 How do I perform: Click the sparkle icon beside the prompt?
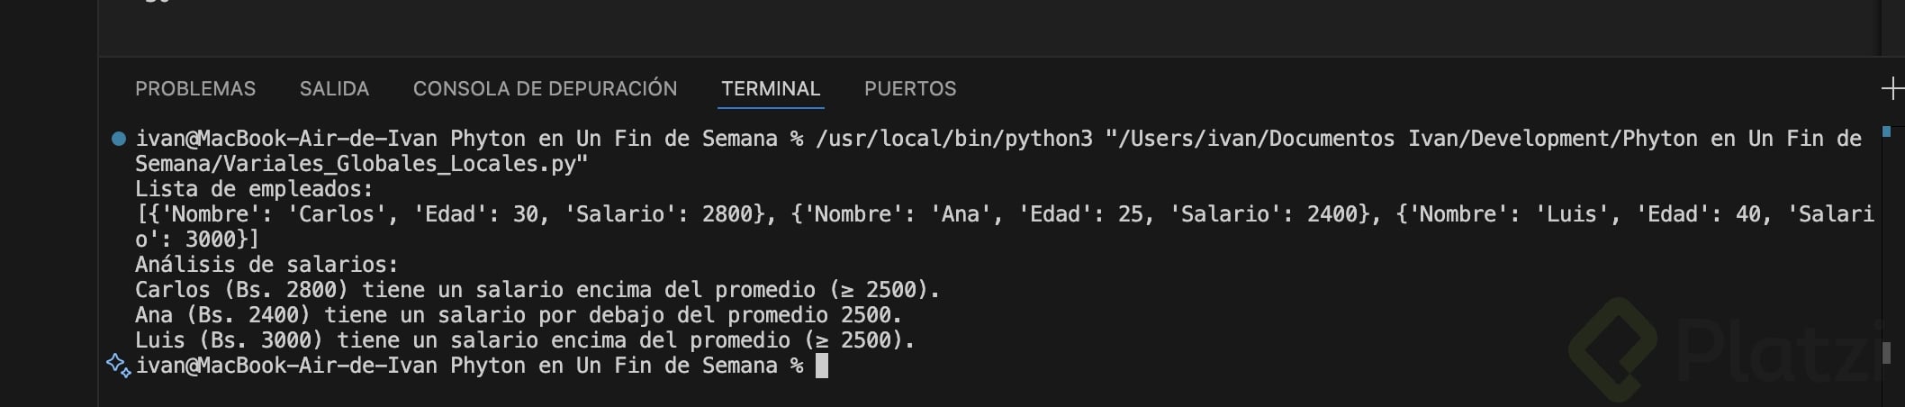(119, 366)
